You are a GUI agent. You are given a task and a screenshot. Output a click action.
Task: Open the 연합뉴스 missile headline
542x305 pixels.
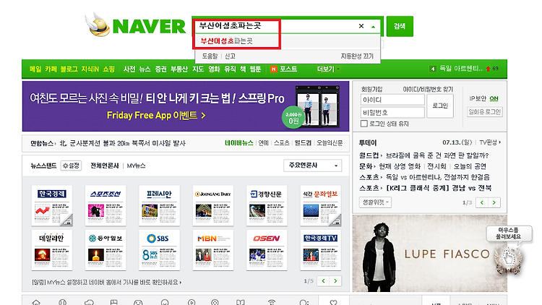coord(122,143)
